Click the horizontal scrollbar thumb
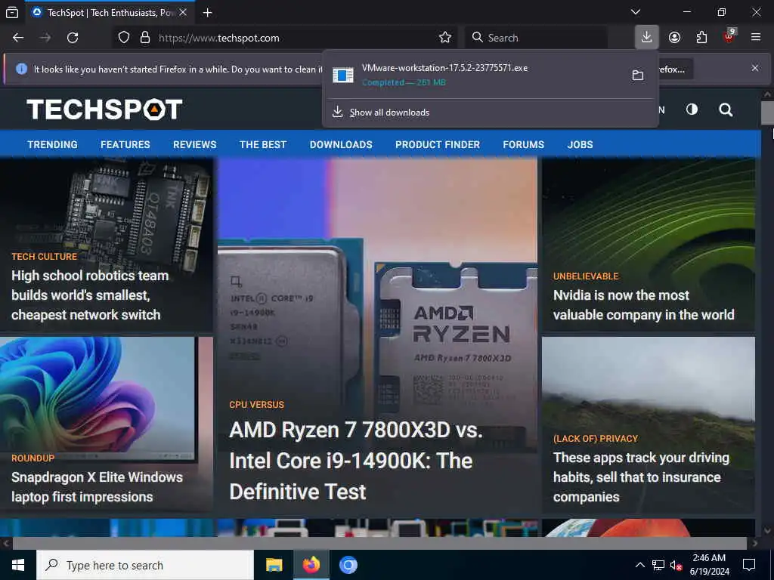 (x=379, y=544)
